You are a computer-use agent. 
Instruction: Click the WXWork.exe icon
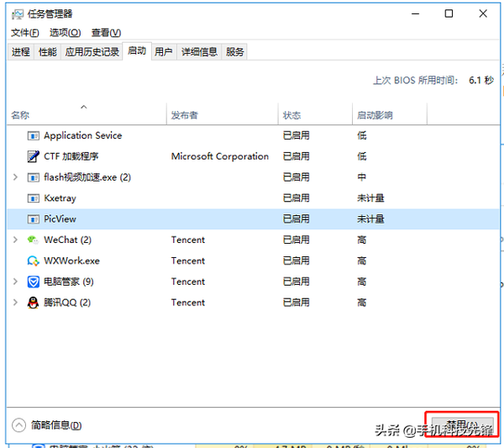pyautogui.click(x=33, y=261)
